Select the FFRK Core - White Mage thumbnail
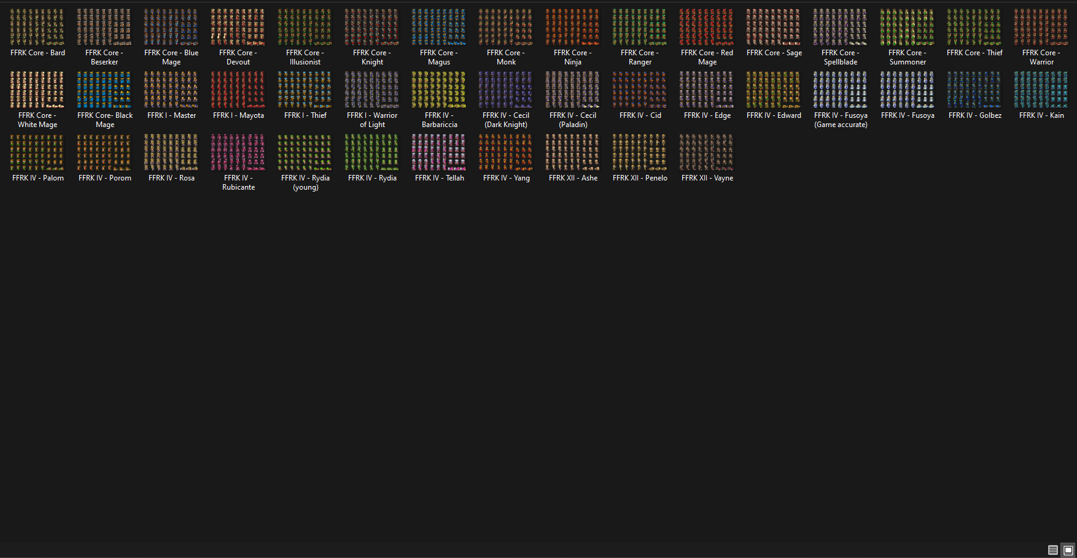 point(37,90)
